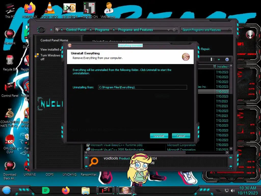
Task: Go to Programs breadcrumb
Action: click(x=102, y=30)
